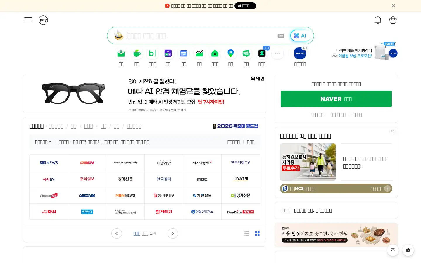The width and height of the screenshot is (421, 263).
Task: Open SBS NEWS publisher tile
Action: click(x=49, y=163)
